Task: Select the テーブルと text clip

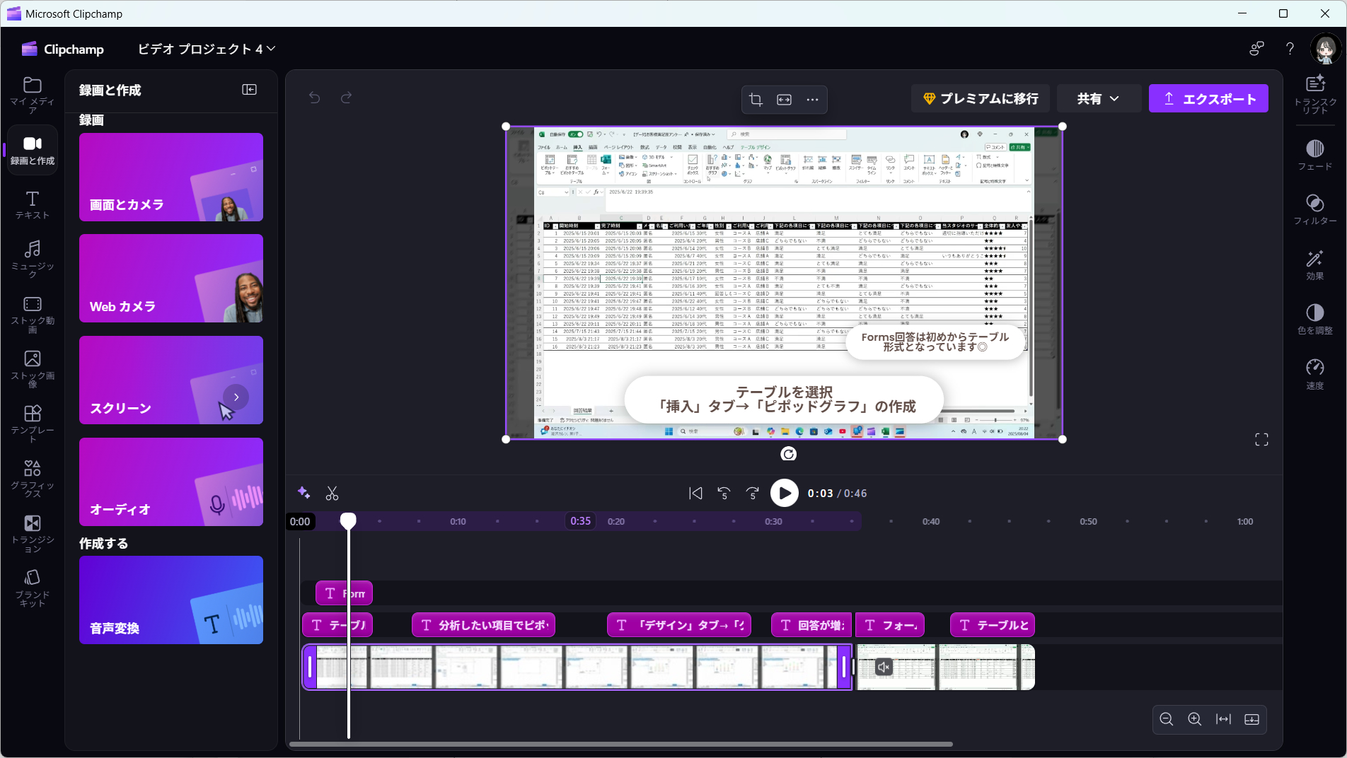Action: click(993, 625)
